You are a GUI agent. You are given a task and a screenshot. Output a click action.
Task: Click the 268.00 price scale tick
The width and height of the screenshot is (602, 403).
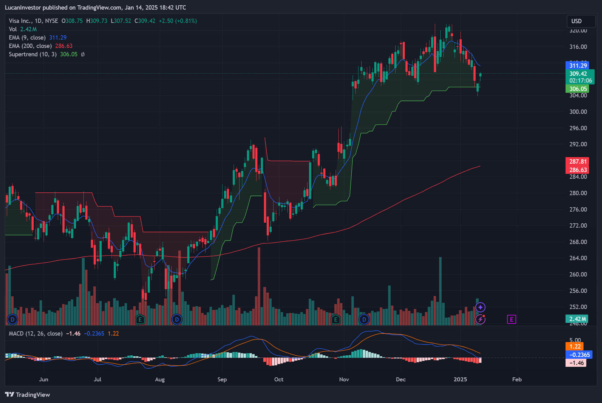578,242
